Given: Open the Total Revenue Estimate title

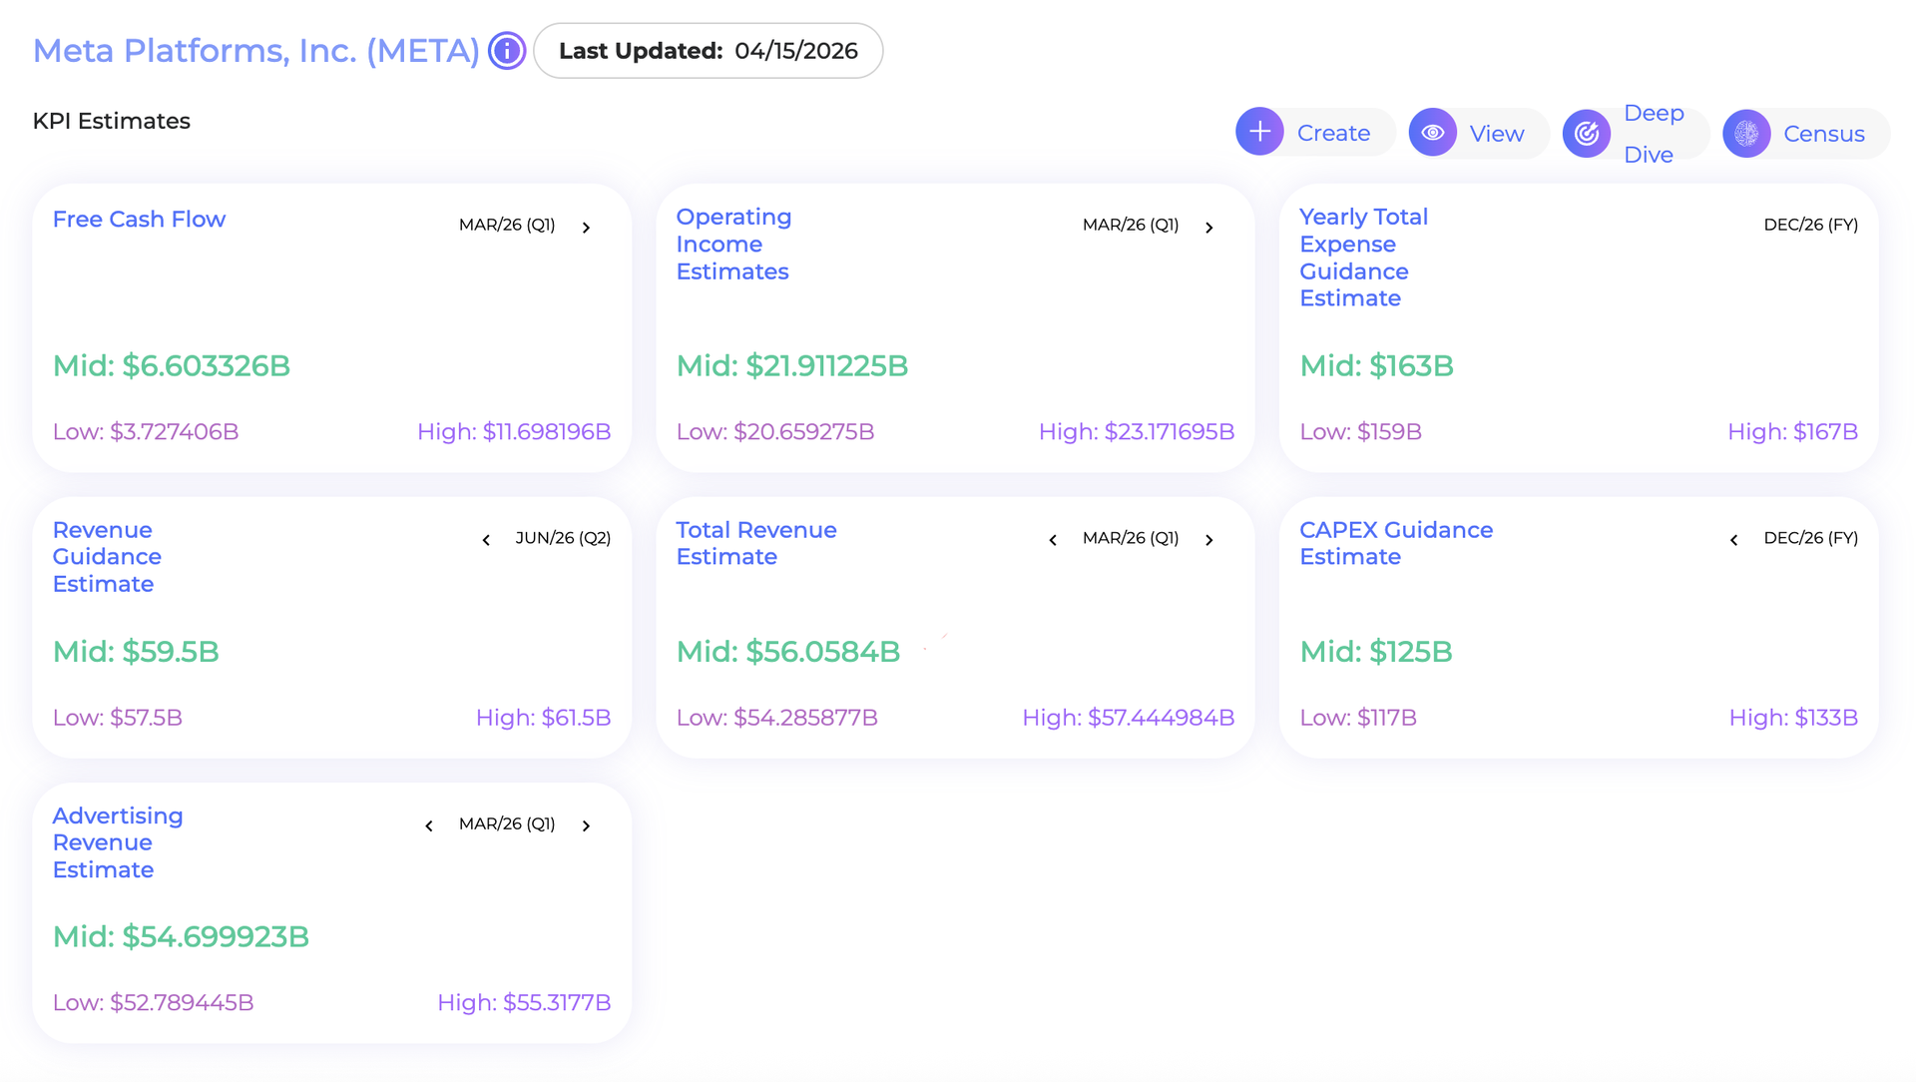Looking at the screenshot, I should (756, 543).
